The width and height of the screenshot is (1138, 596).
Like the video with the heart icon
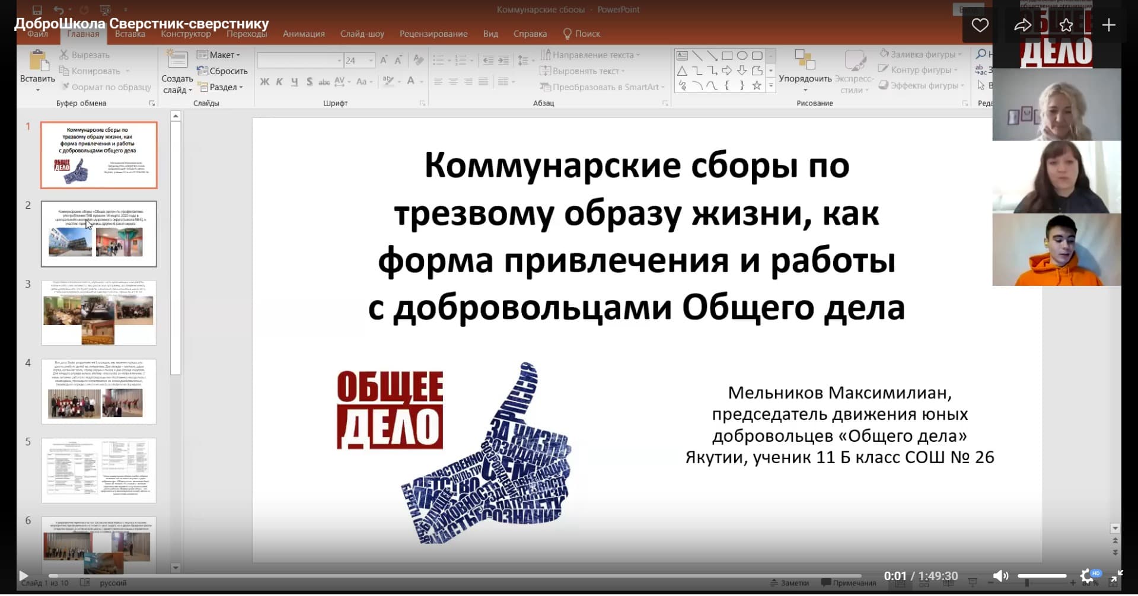tap(980, 25)
